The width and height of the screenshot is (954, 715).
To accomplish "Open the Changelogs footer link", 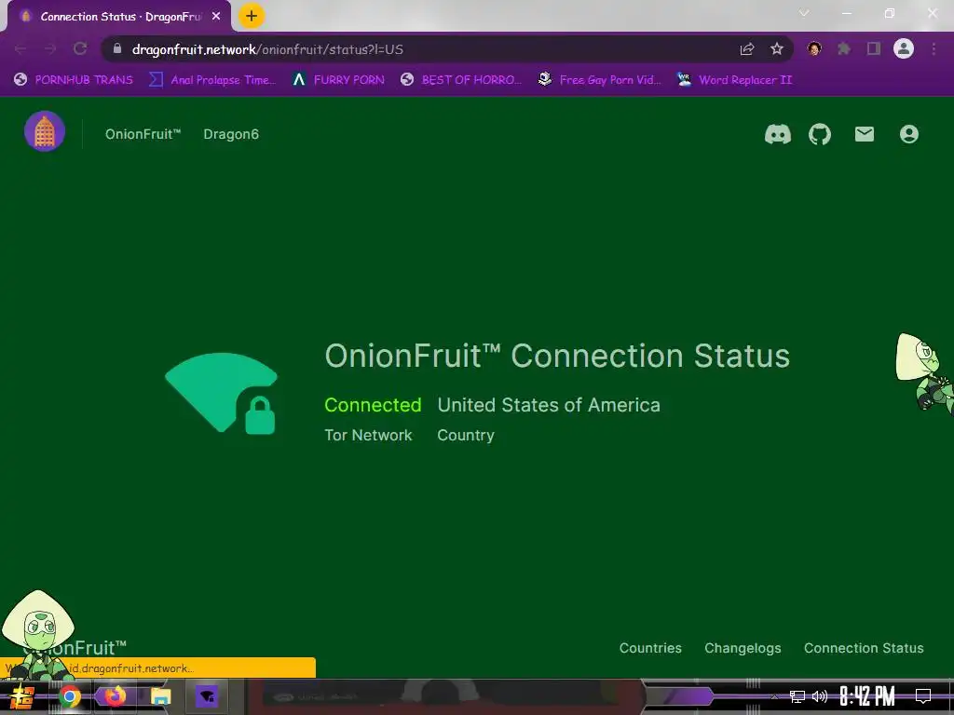I will pyautogui.click(x=743, y=648).
